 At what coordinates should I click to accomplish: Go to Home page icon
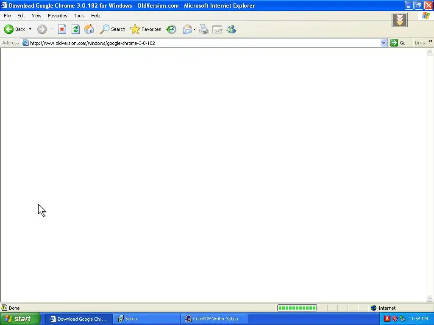[89, 29]
